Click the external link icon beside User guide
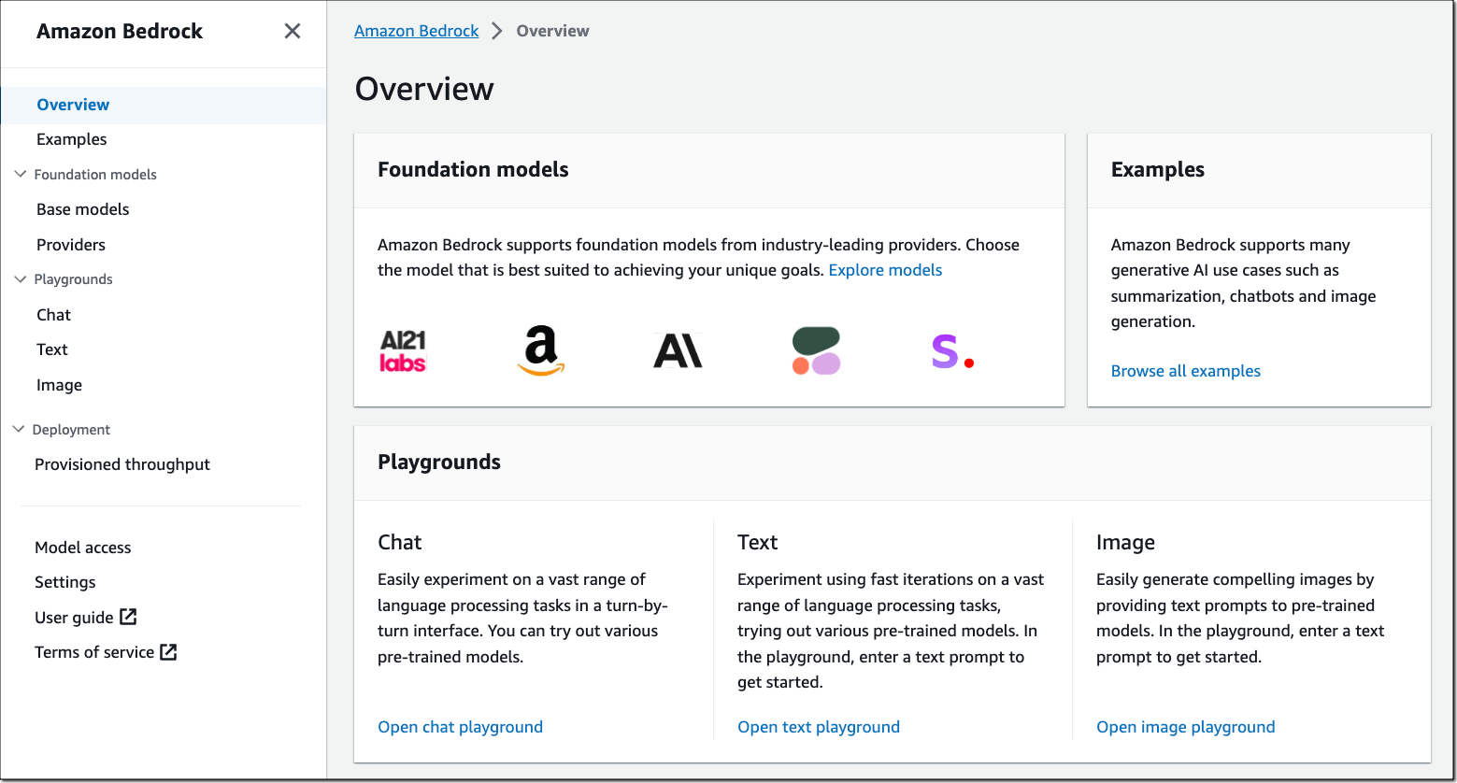The width and height of the screenshot is (1457, 783). point(128,617)
